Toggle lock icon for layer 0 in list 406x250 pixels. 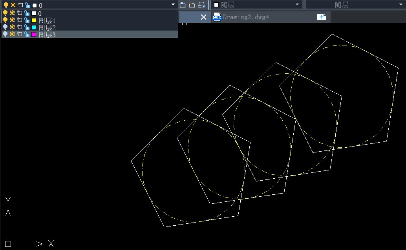27,13
